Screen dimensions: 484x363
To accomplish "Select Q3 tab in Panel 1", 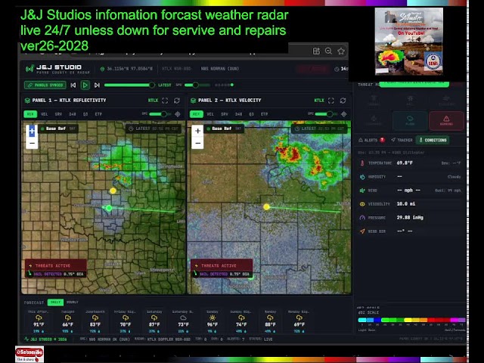I will coord(85,114).
